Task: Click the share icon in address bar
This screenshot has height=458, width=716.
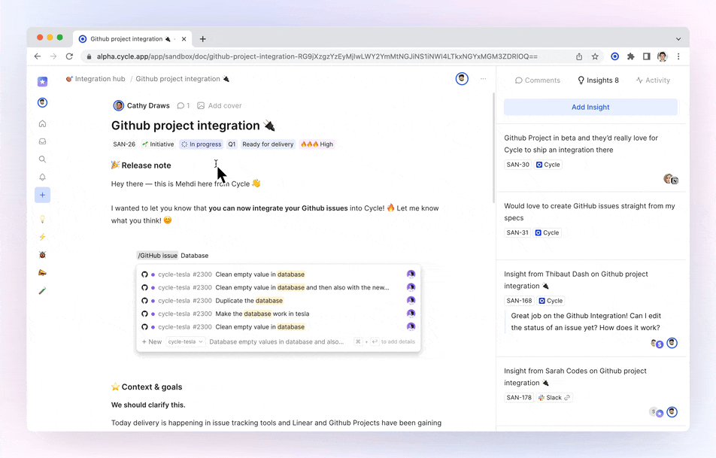Action: click(x=579, y=56)
